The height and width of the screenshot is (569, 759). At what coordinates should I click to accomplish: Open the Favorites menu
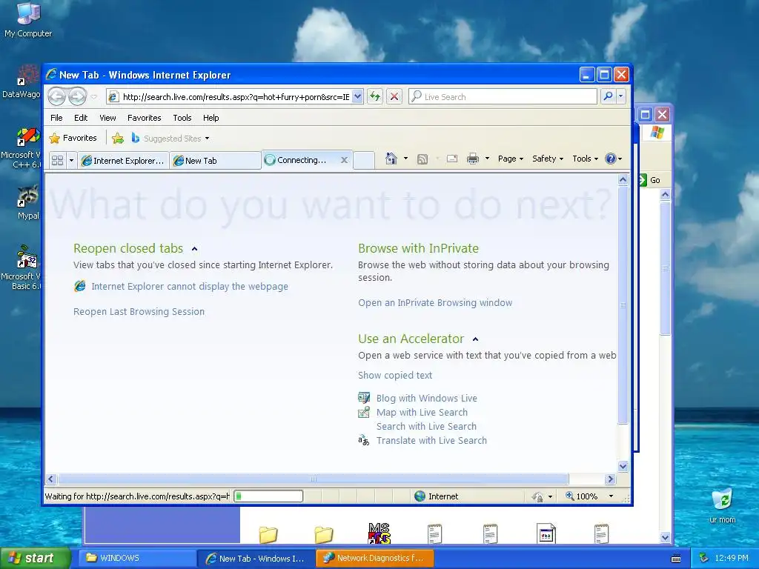pyautogui.click(x=145, y=118)
